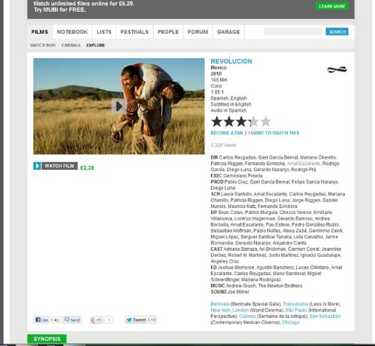
Task: Click the Facebook Send button
Action: point(72,319)
